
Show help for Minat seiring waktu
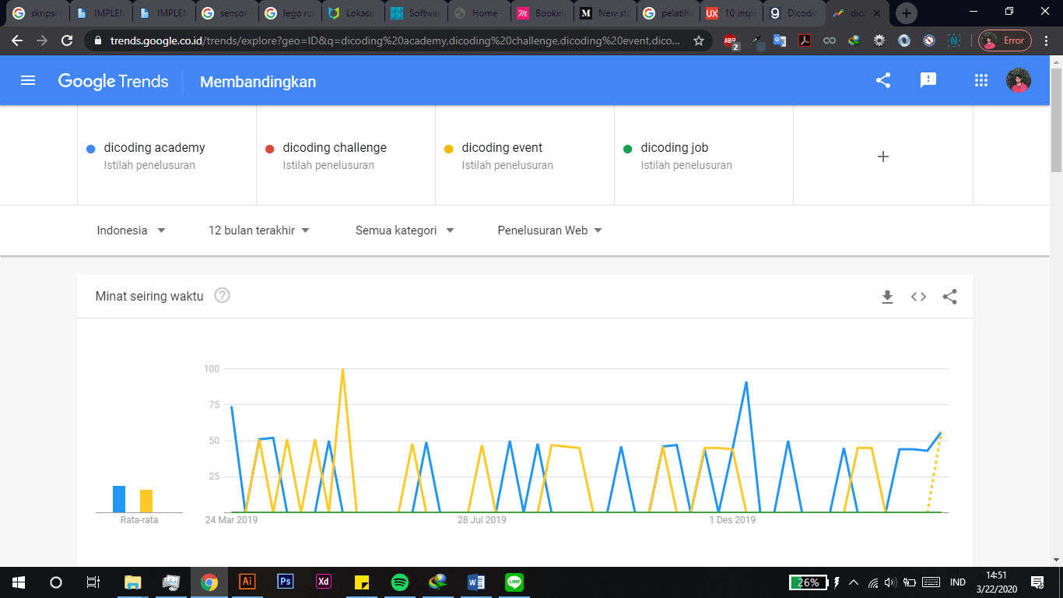click(222, 296)
